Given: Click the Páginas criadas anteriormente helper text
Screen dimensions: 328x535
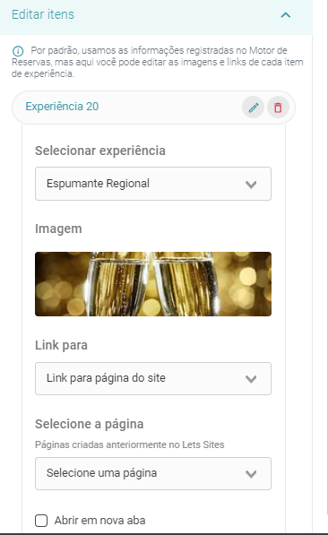Looking at the screenshot, I should (130, 444).
